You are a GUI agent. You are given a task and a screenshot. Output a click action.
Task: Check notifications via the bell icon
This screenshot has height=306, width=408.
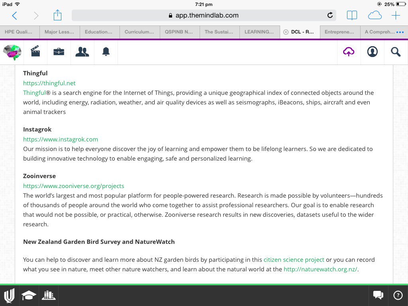[x=106, y=52]
